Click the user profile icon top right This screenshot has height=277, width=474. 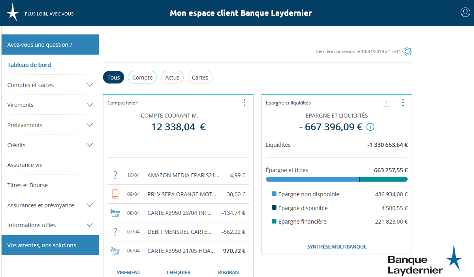coord(465,12)
